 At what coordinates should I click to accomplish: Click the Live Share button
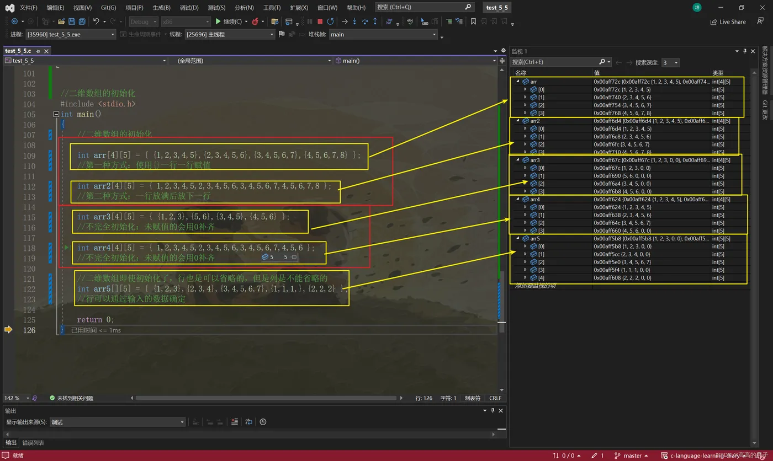pyautogui.click(x=728, y=22)
